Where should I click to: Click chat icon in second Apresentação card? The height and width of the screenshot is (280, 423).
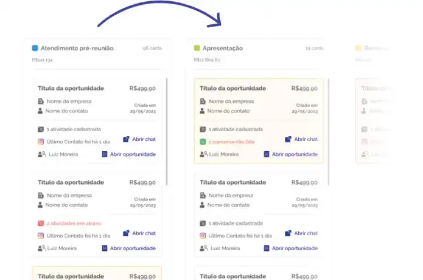pos(288,233)
